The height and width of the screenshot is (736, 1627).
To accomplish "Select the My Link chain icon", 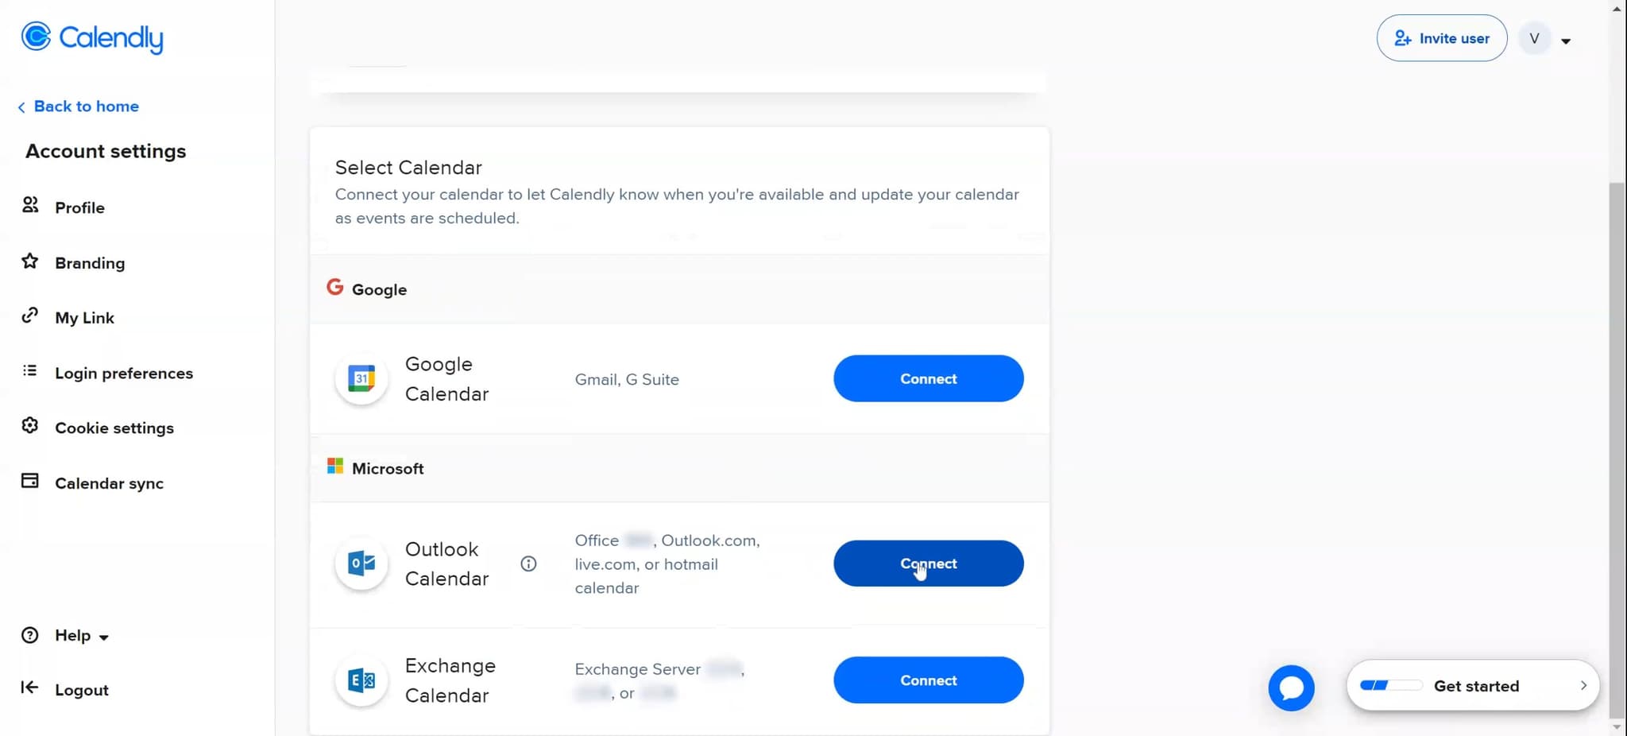I will (29, 315).
